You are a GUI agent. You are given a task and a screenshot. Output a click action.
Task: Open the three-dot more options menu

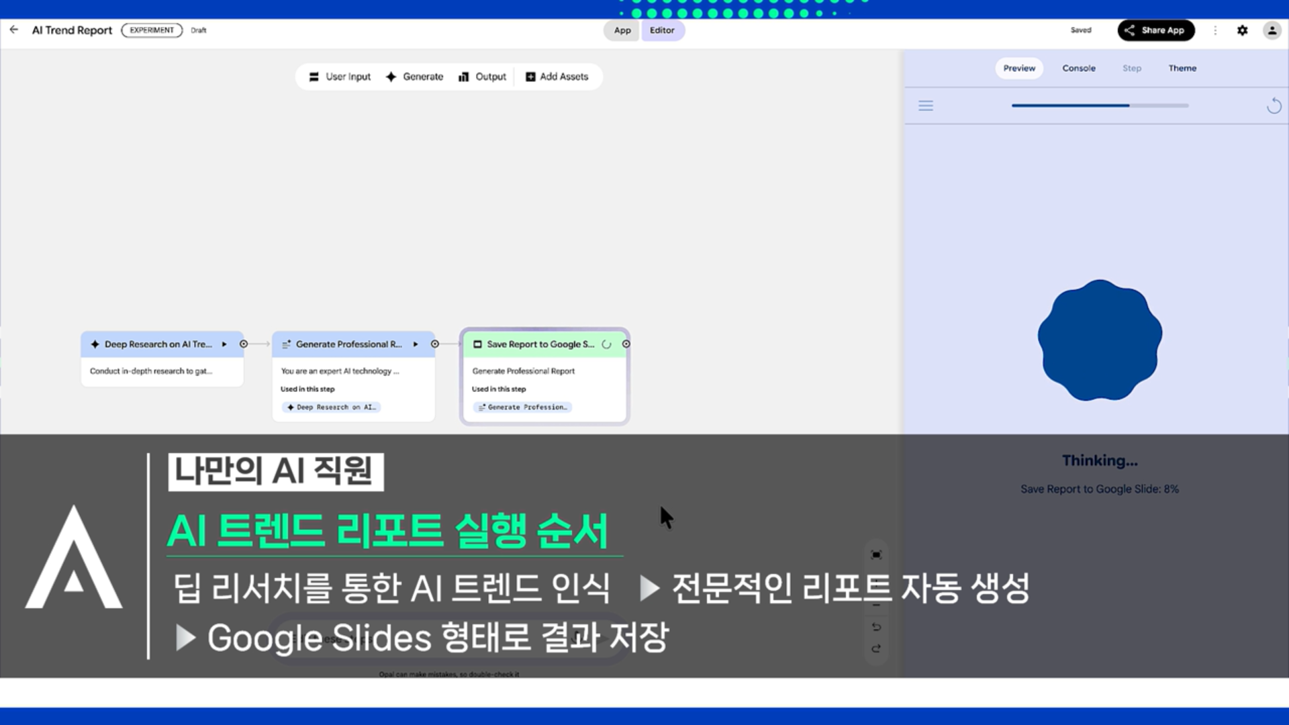point(1215,30)
